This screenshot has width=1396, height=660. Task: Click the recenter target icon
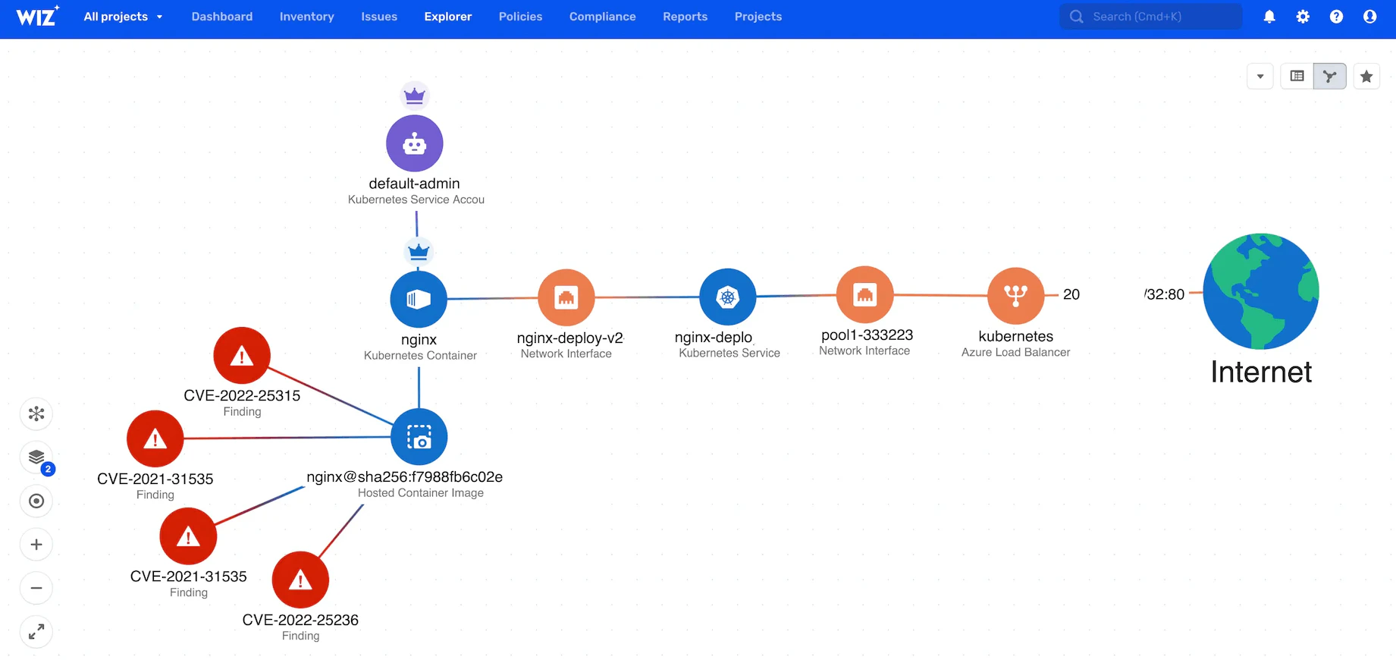point(36,501)
